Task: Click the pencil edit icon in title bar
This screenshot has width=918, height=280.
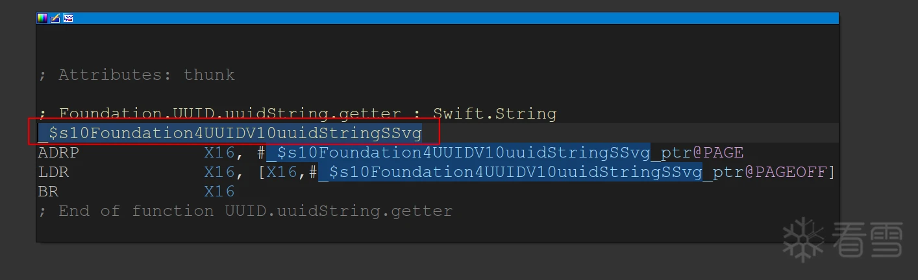Action: [x=55, y=18]
